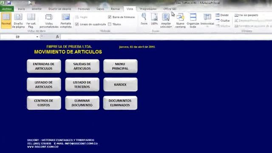The height and width of the screenshot is (153, 272).
Task: Set zoom to 100%
Action: [x=154, y=19]
